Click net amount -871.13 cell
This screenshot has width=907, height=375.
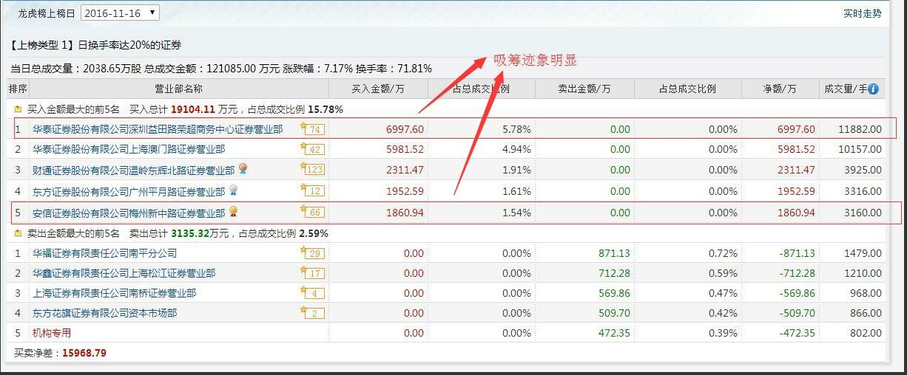(x=797, y=253)
